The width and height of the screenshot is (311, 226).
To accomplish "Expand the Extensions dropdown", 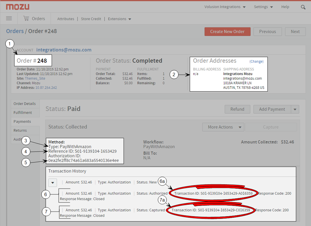I will coord(119,19).
